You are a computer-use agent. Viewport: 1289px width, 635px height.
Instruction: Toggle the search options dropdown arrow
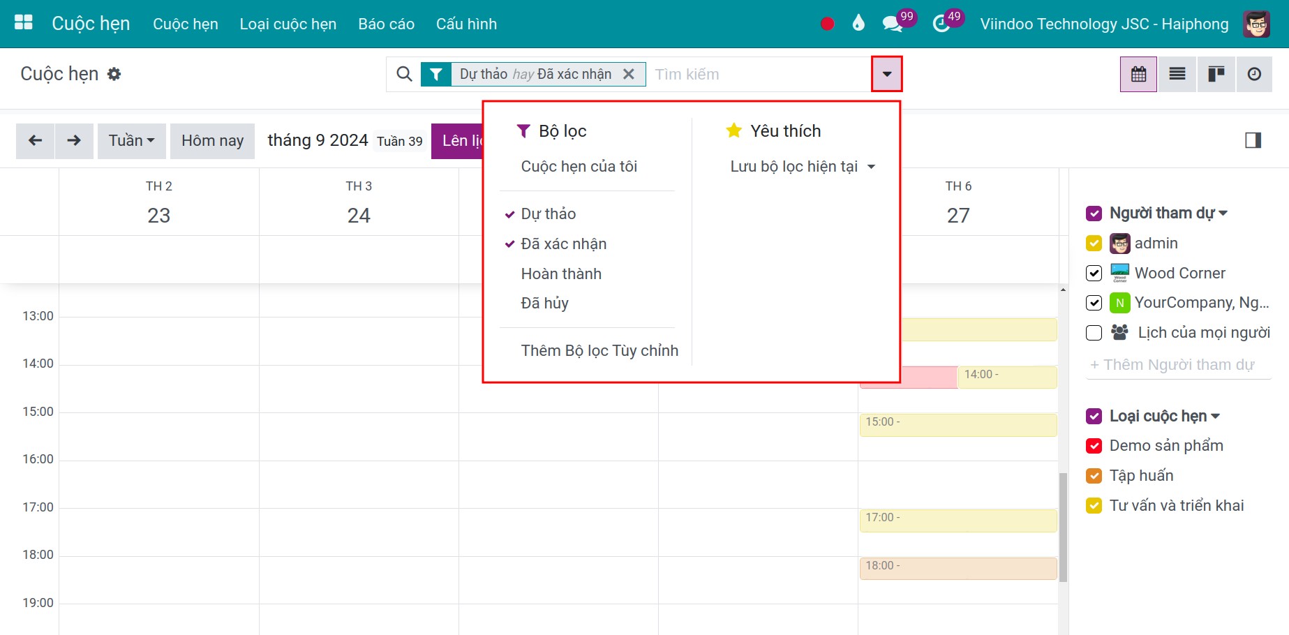click(887, 74)
